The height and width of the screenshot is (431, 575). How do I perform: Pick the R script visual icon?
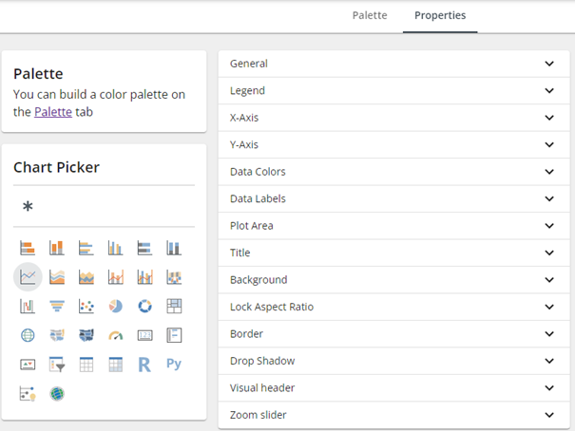[x=144, y=365]
